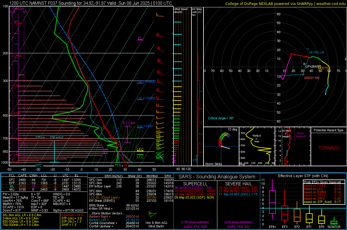Image resolution: width=347 pixels, height=230 pixels.
Task: Click 'Bunkers Left = 241/42 kt' row
Action: click(114, 220)
